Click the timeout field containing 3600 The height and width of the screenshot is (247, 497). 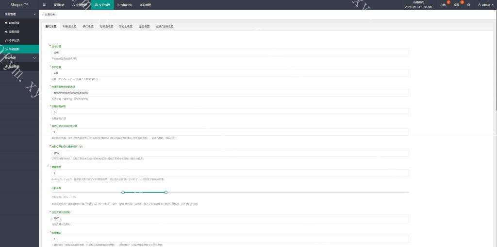(230, 153)
